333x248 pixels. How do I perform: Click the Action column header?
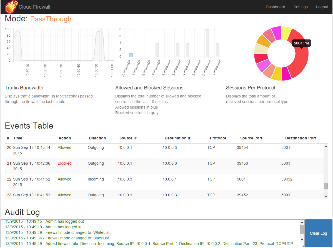coord(65,138)
